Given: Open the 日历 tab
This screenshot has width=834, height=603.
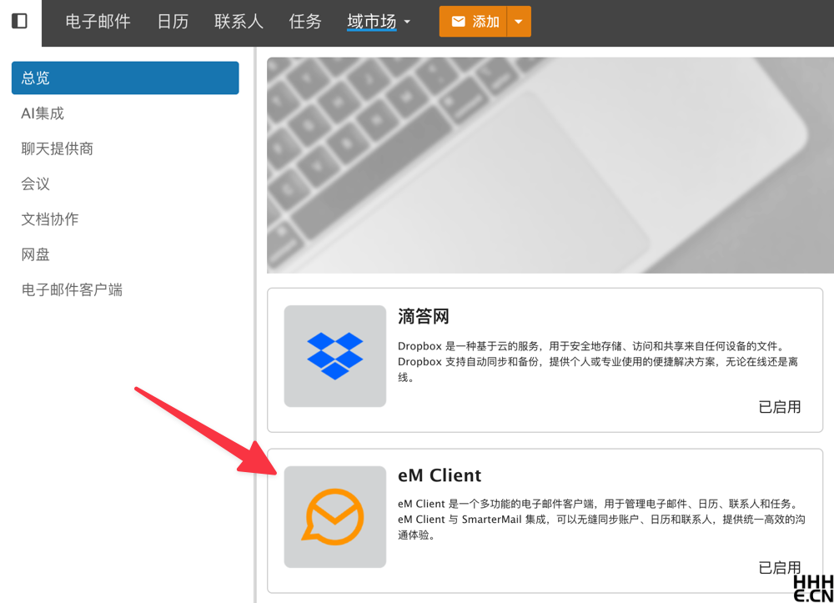Looking at the screenshot, I should [x=173, y=22].
